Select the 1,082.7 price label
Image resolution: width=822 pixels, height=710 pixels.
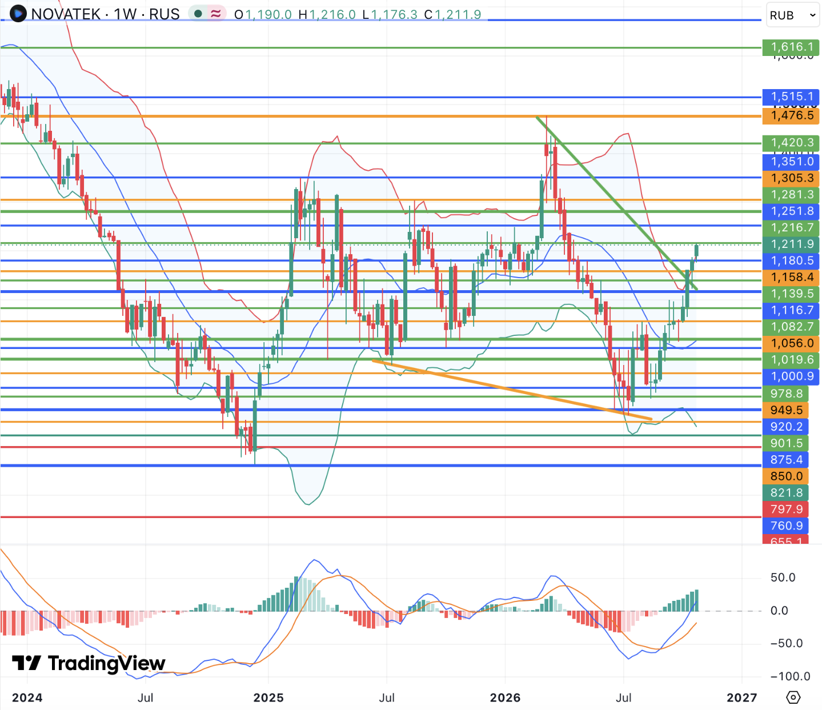791,327
